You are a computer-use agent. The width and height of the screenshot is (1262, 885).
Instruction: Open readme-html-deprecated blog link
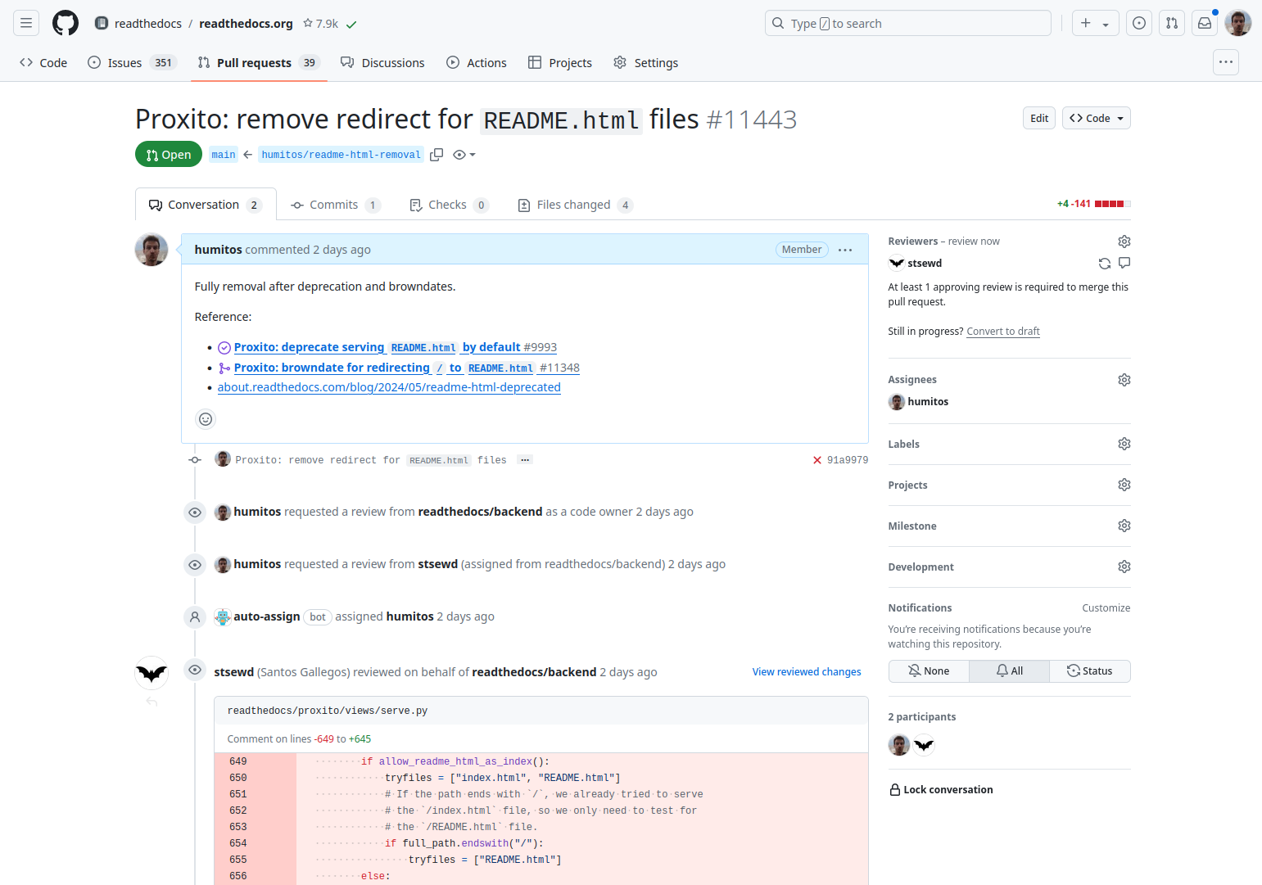tap(389, 387)
